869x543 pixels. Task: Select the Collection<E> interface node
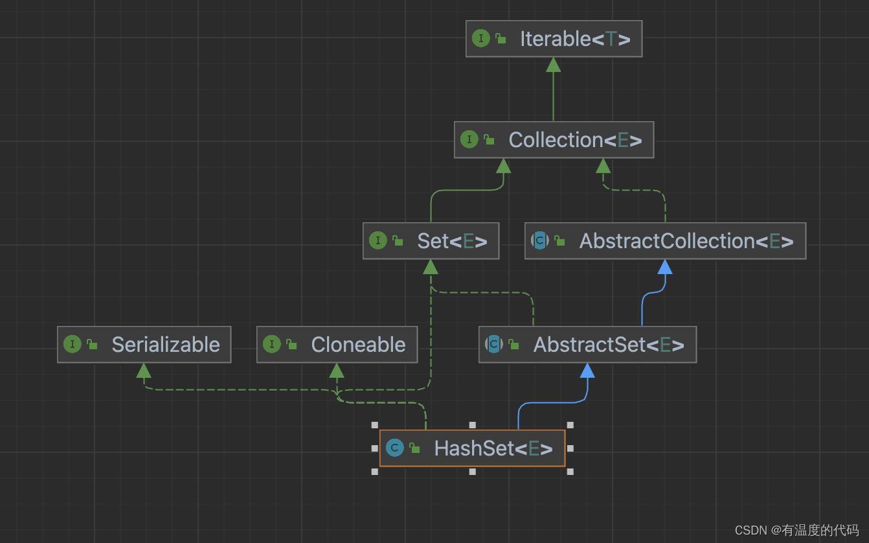coord(554,140)
